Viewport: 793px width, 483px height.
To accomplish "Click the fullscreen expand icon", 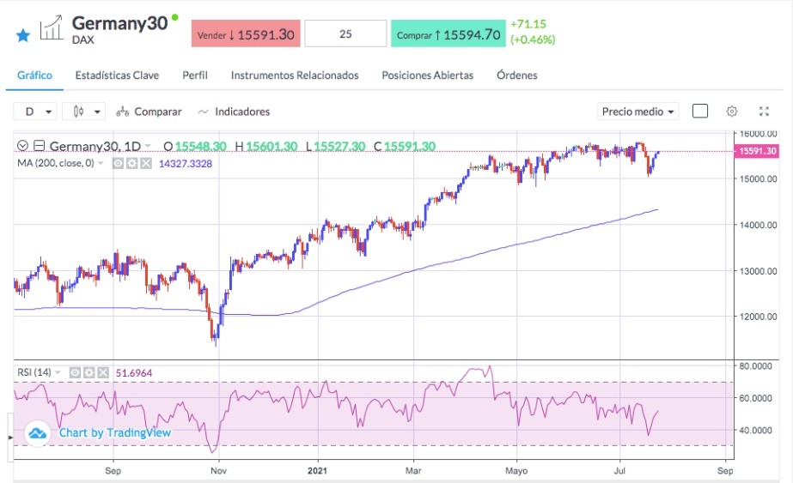I will click(764, 112).
